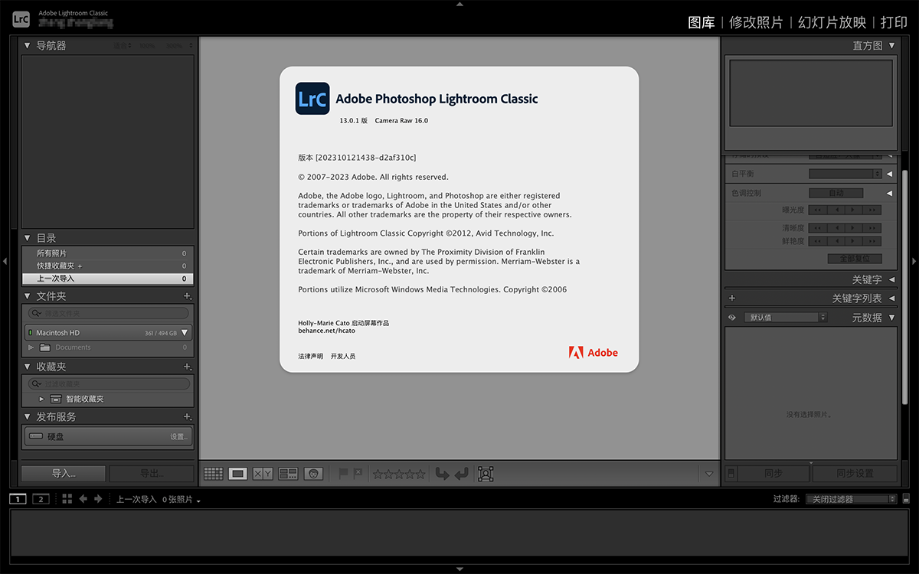Expand the Macintosh HD volume menu
The image size is (919, 574).
tap(185, 333)
